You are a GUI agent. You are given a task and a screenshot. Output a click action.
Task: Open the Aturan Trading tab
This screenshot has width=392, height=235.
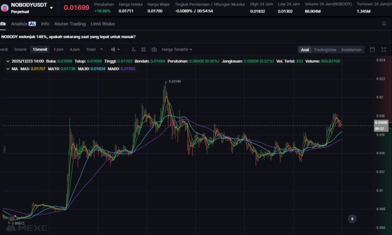[70, 24]
